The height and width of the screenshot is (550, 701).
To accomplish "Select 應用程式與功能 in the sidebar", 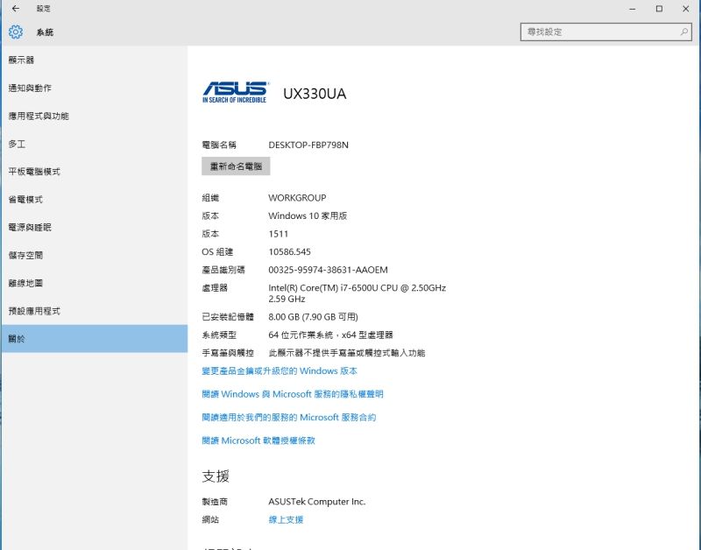I will pos(94,116).
